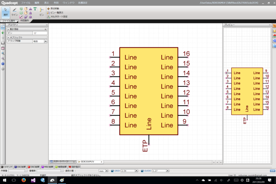Open the DRC結果 panel tab
The height and width of the screenshot is (184, 276).
(33, 167)
